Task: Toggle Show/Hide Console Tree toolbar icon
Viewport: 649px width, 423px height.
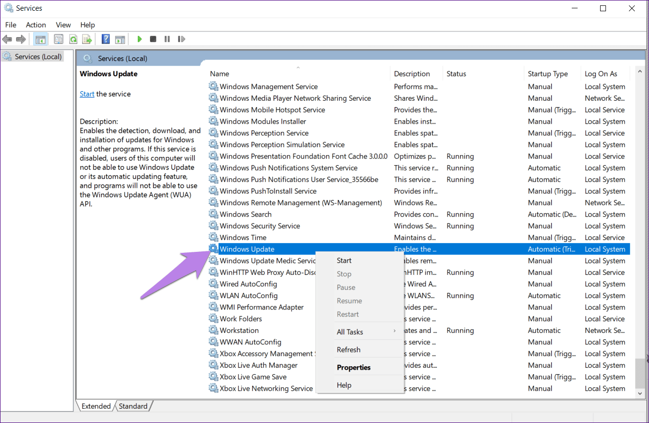Action: point(41,39)
